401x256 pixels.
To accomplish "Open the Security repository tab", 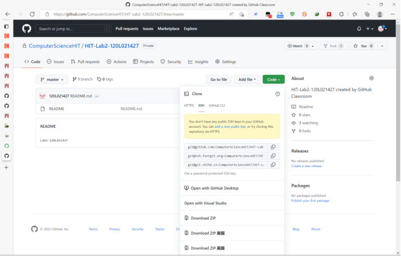I will tap(171, 61).
